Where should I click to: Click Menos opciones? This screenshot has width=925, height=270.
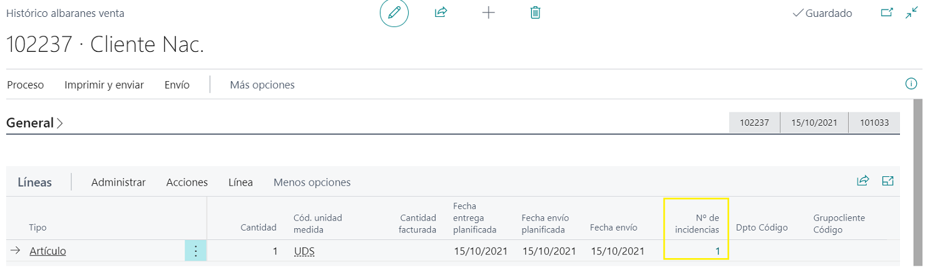312,182
